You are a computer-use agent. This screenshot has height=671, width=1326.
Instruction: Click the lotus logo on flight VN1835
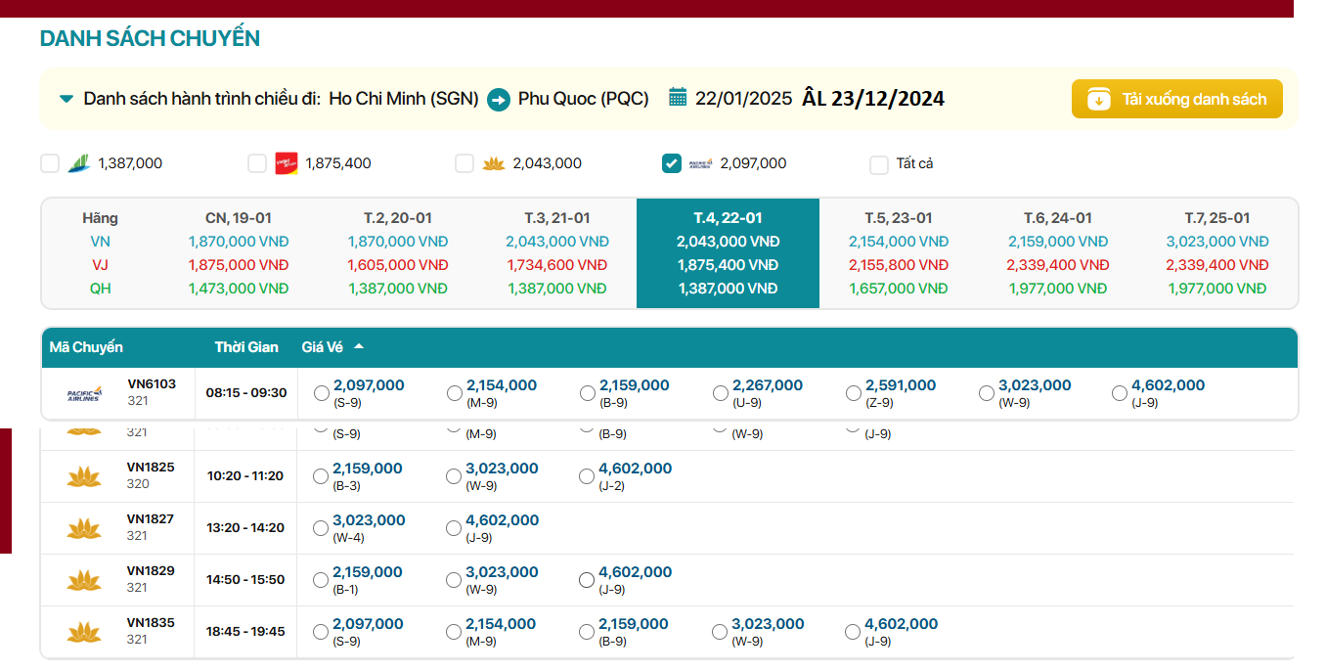[84, 632]
